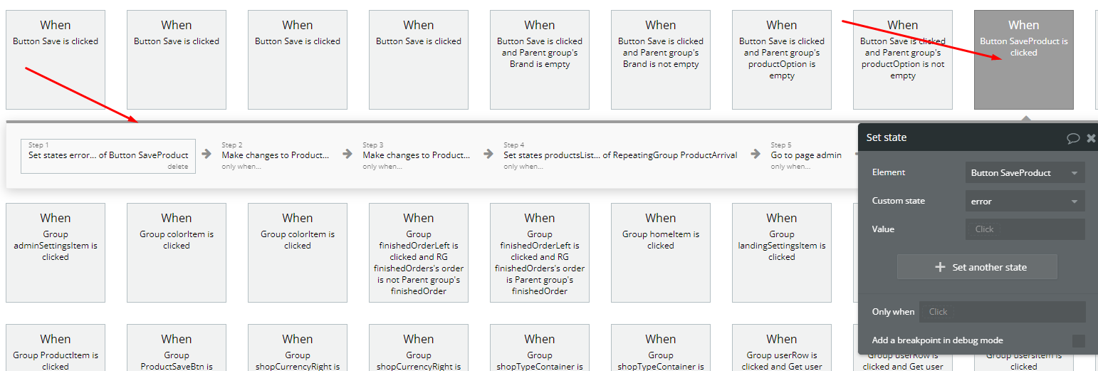The width and height of the screenshot is (1098, 371).
Task: Expand the Custom state dropdown showing error
Action: click(x=1025, y=202)
